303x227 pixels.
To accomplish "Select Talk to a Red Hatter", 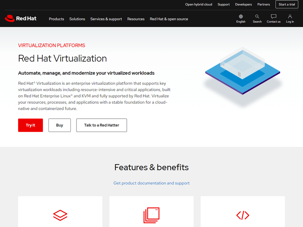I will point(102,125).
